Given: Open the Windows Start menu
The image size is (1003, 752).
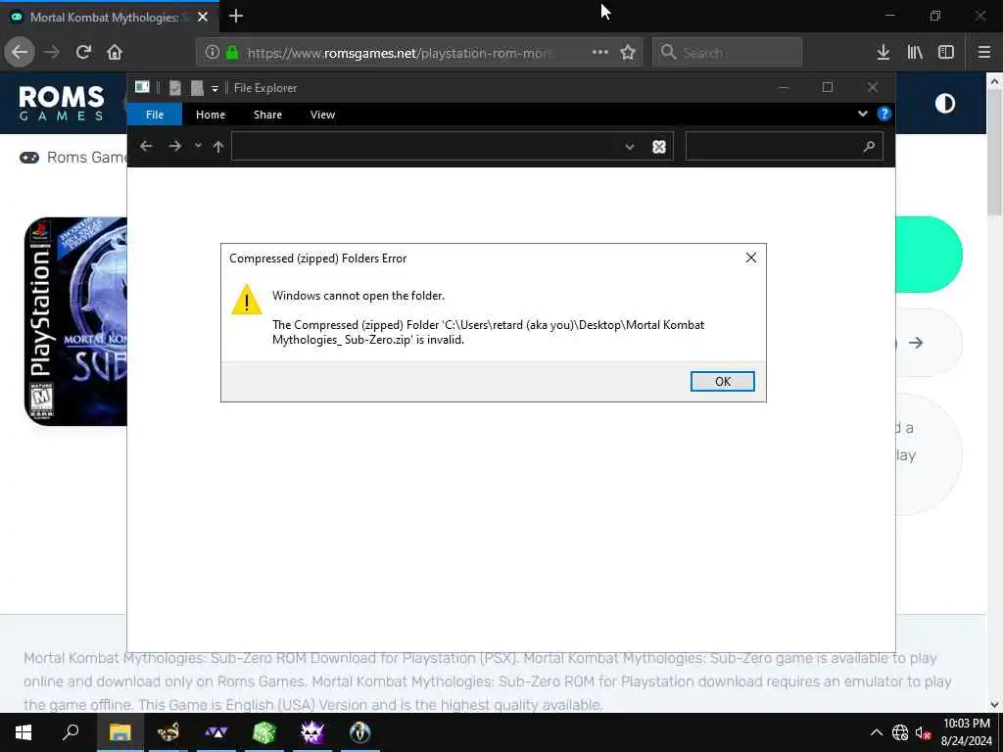Looking at the screenshot, I should coord(24,732).
